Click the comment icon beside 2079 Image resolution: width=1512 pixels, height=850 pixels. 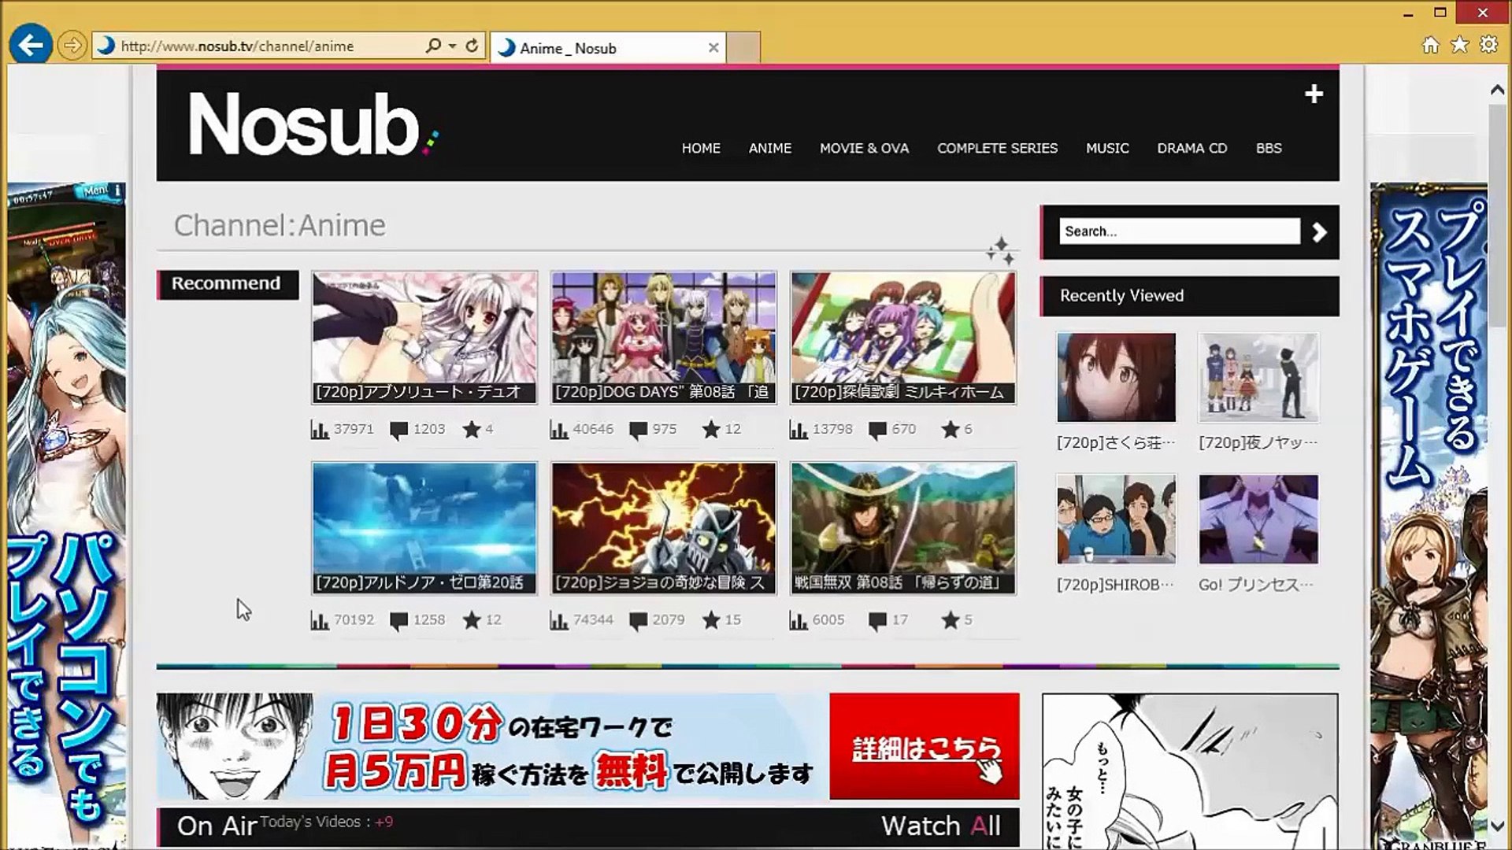(639, 621)
